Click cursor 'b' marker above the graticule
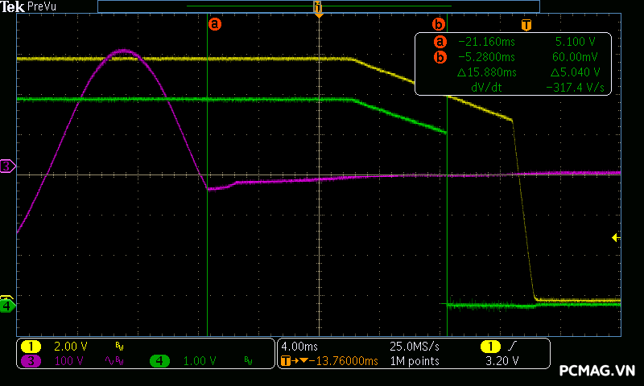The height and width of the screenshot is (386, 644). point(439,24)
